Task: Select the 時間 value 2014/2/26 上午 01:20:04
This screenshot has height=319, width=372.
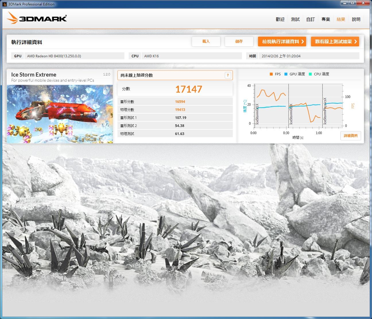Action: tap(309, 56)
